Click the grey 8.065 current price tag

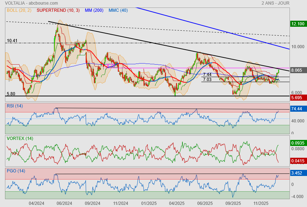[298, 70]
